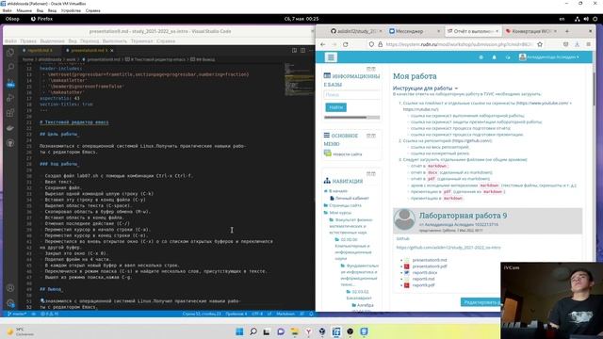
Task: Click the tracking protection shield icon
Action: pos(371,44)
